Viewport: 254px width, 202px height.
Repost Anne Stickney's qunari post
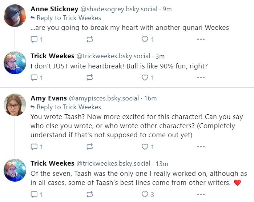click(x=89, y=39)
